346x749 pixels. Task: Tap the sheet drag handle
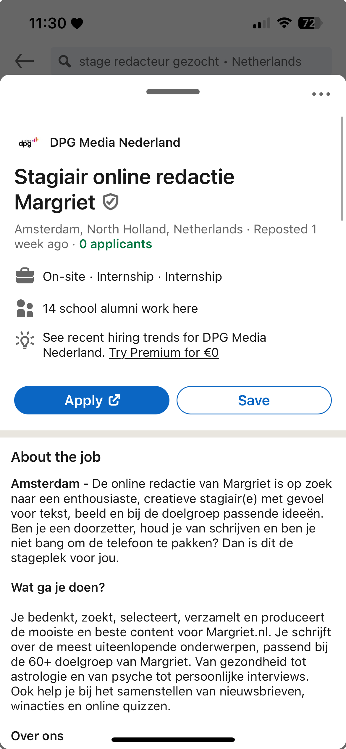click(173, 92)
